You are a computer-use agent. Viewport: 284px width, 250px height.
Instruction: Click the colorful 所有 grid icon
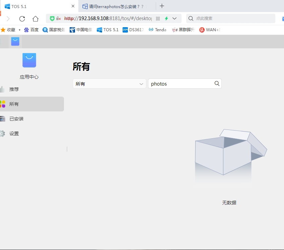click(x=3, y=104)
